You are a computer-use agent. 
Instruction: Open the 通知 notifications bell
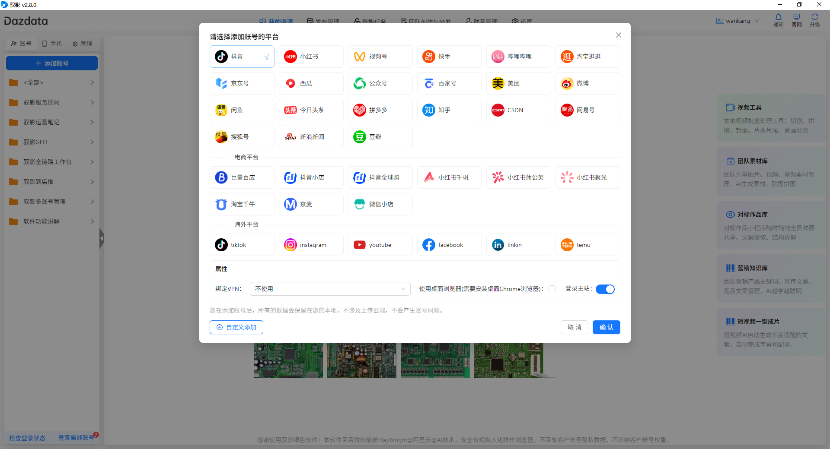click(779, 20)
